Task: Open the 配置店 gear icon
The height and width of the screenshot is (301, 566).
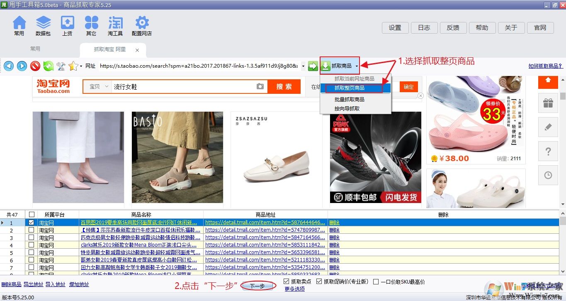Action: click(x=141, y=25)
